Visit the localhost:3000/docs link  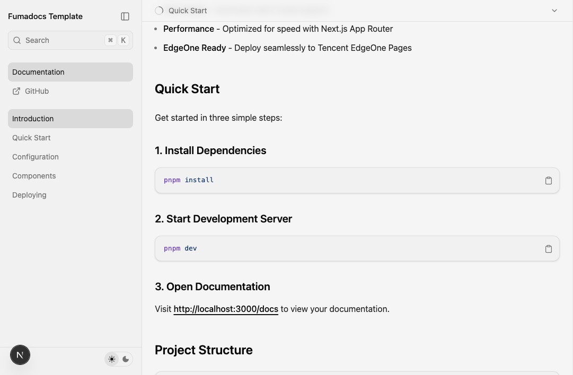point(226,309)
